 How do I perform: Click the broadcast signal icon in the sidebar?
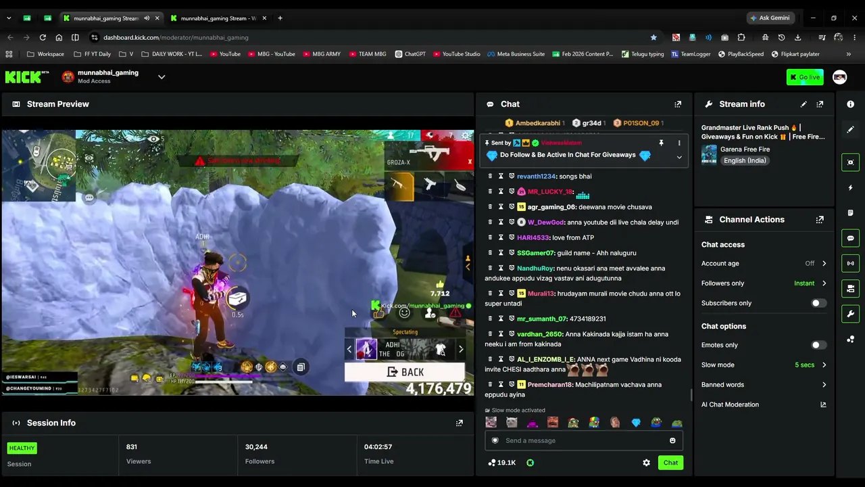850,263
